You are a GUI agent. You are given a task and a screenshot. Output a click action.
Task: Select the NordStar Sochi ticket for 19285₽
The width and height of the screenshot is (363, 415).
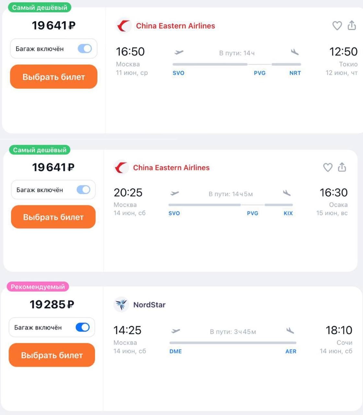(52, 355)
